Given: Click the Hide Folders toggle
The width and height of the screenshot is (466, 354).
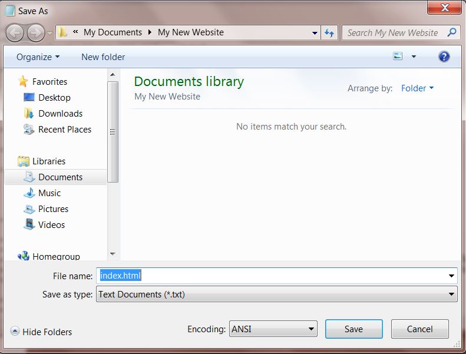Looking at the screenshot, I should coord(41,332).
